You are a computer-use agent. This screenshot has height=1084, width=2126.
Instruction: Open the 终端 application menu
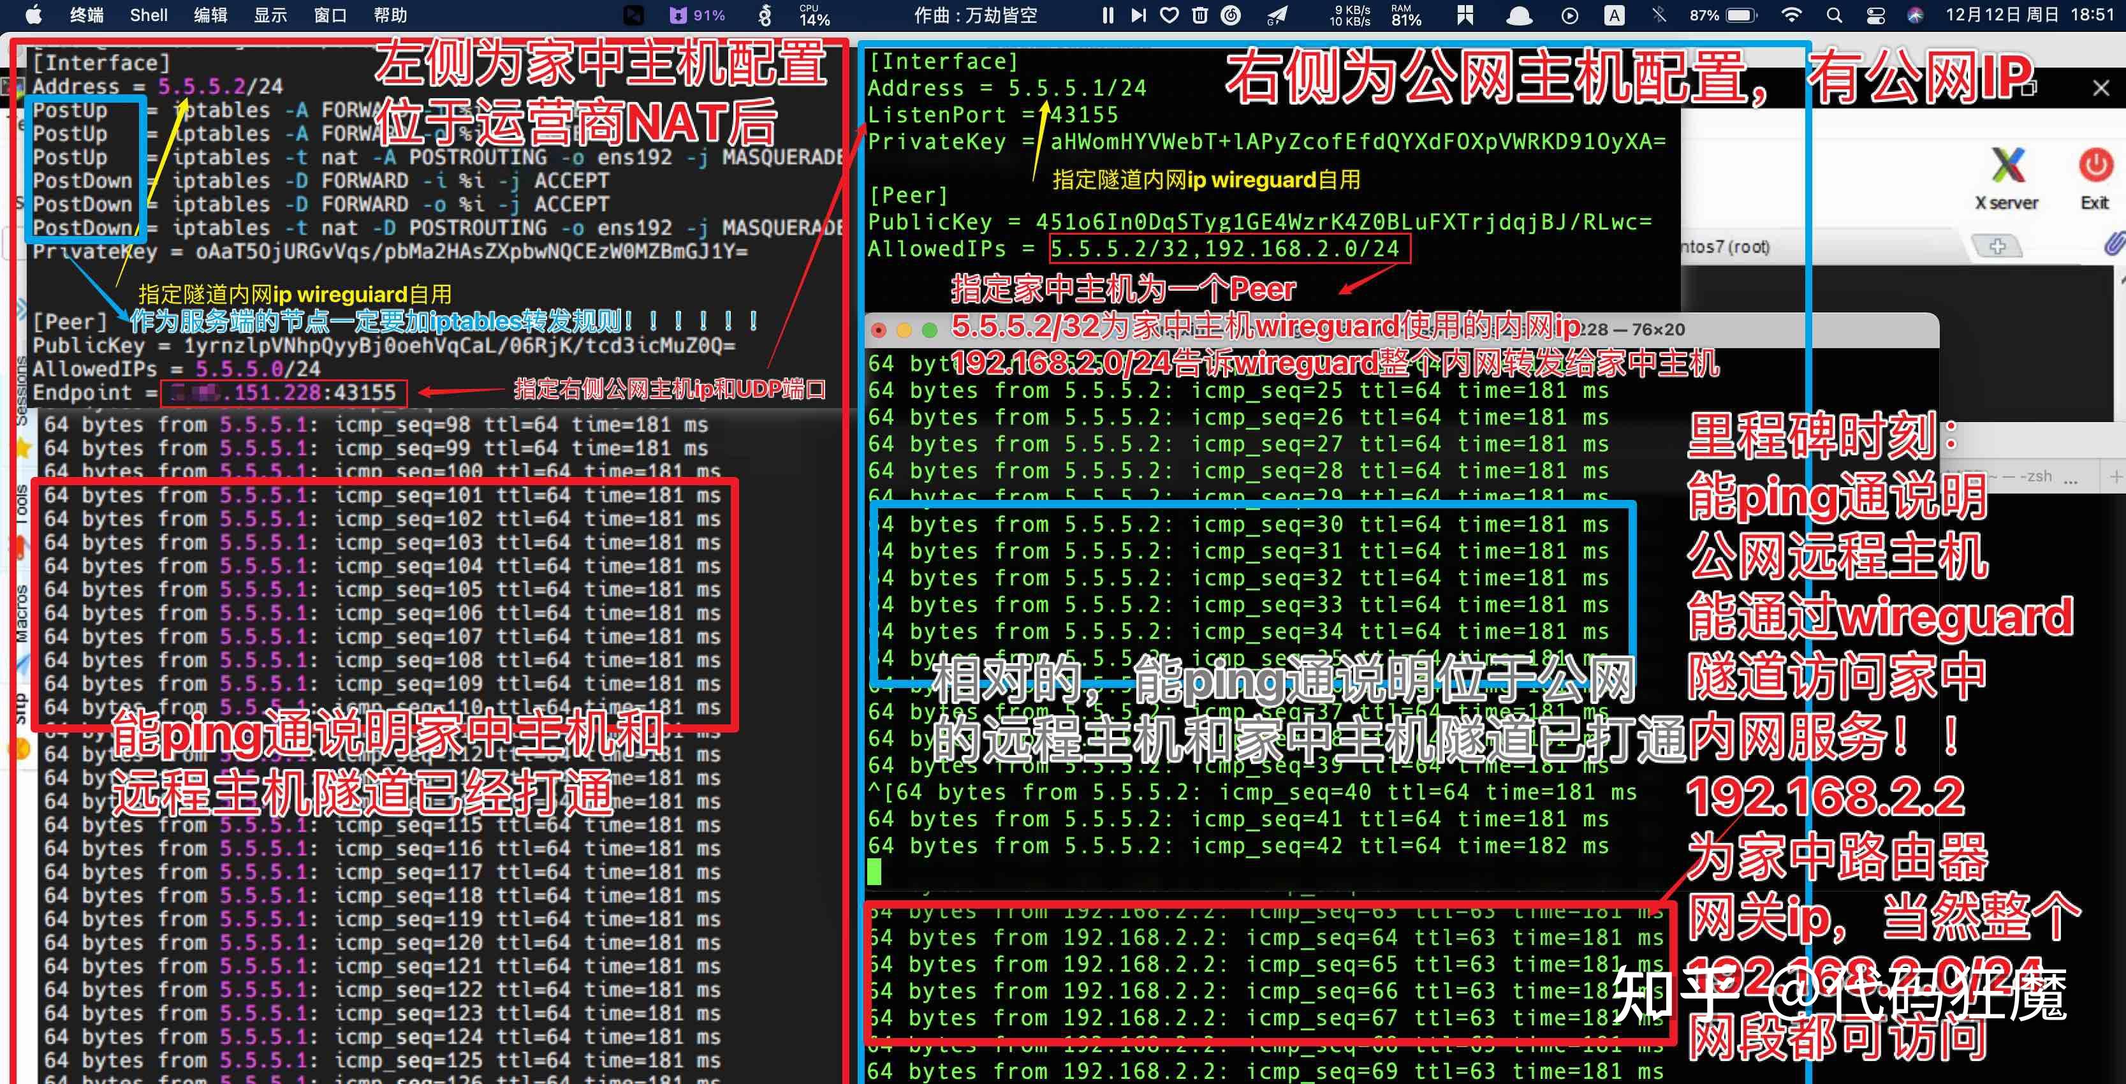tap(86, 15)
